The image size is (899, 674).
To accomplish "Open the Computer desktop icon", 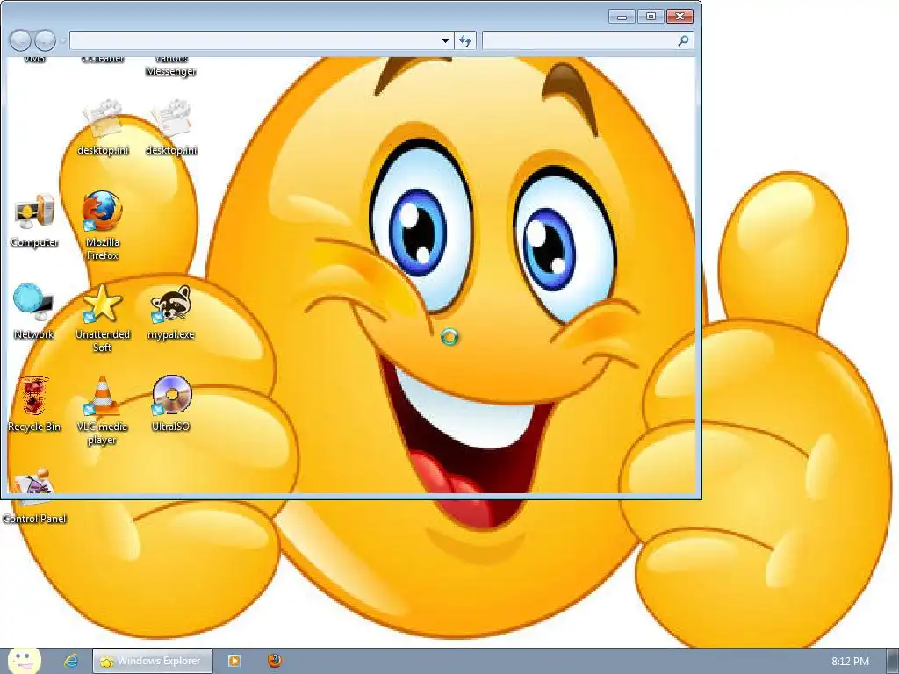I will tap(34, 220).
